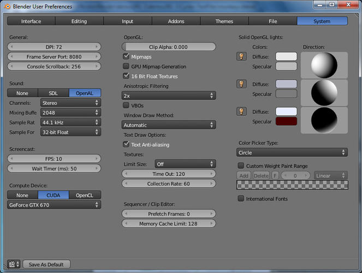Decrease Console Scrollback with left arrow
The image size is (362, 273).
pos(12,67)
